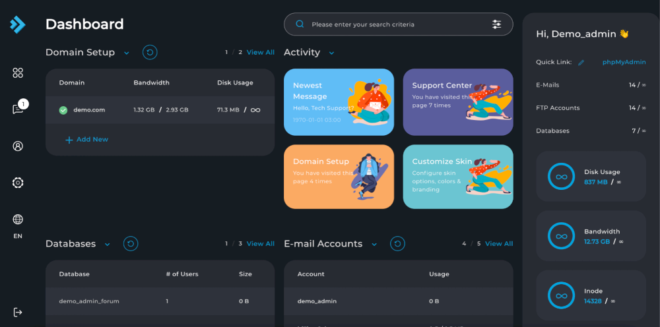This screenshot has height=327, width=660.
Task: Open the user account icon in sidebar
Action: [18, 146]
